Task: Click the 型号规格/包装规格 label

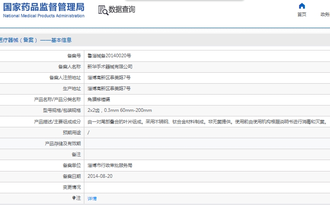Action: (x=62, y=110)
